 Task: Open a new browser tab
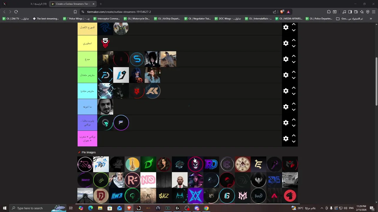coord(101,4)
